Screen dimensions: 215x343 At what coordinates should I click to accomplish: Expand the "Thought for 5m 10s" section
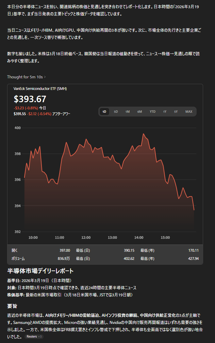[x=26, y=77]
